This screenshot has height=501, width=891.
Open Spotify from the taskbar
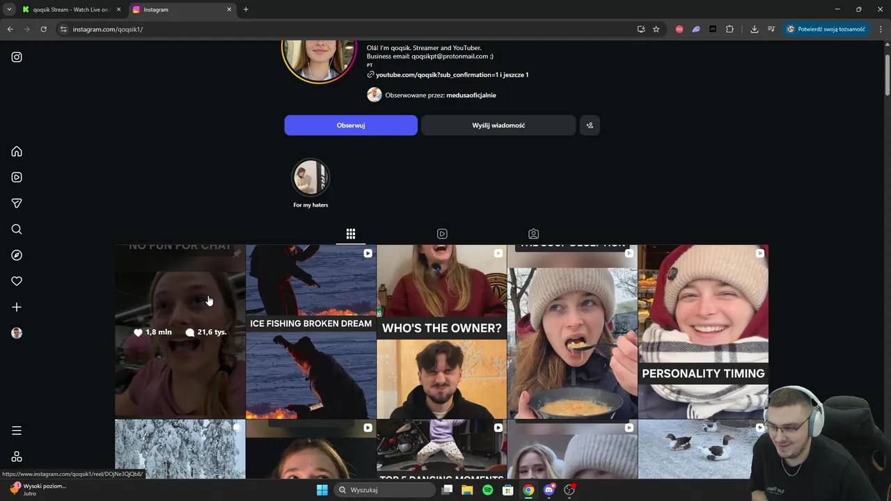(x=487, y=490)
